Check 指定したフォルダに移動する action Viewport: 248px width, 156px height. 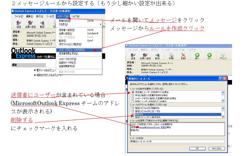133,108
